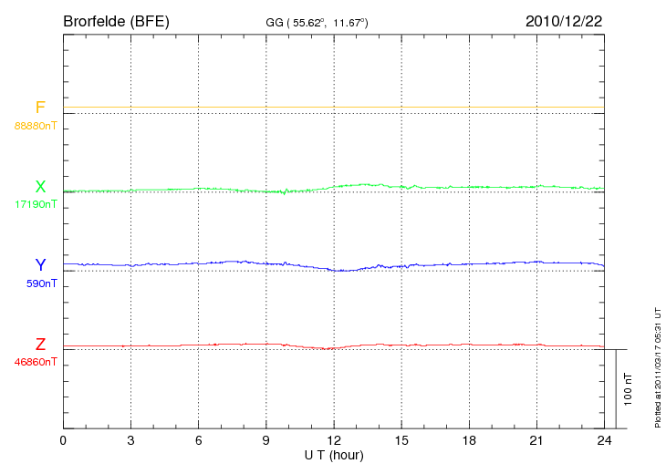Screen dimensions: 666x474
Task: Select the 17190nT baseline value
Action: [36, 204]
